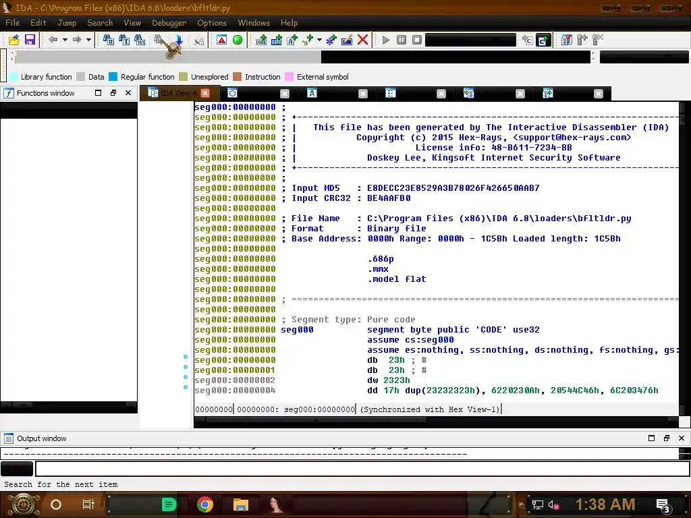Click the convert to CODE toolbar icon
The height and width of the screenshot is (518, 691).
click(x=261, y=40)
